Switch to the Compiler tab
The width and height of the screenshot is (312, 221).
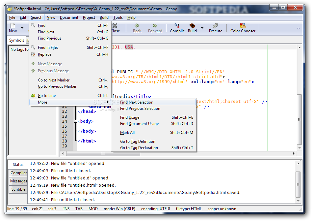click(18, 173)
